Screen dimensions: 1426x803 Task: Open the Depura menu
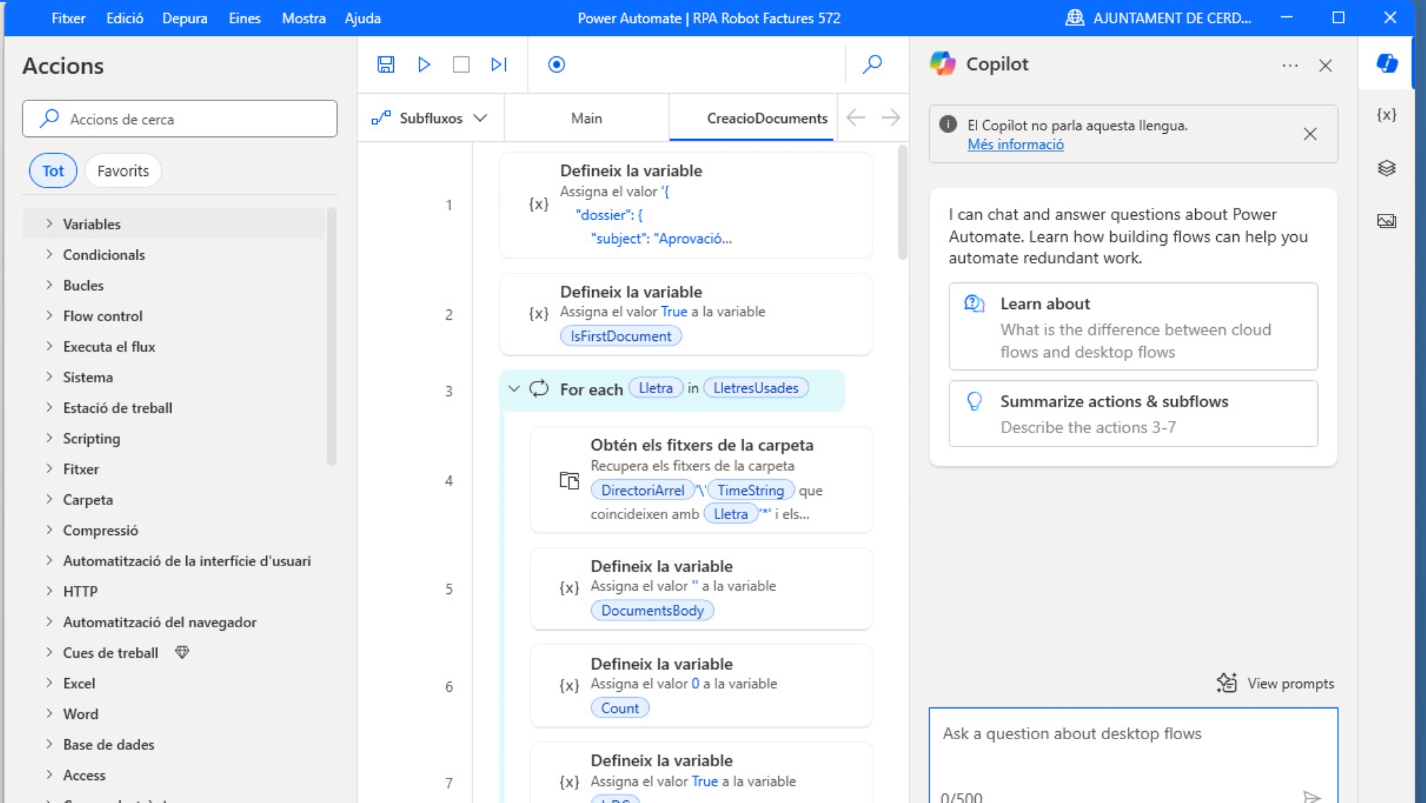[x=184, y=18]
